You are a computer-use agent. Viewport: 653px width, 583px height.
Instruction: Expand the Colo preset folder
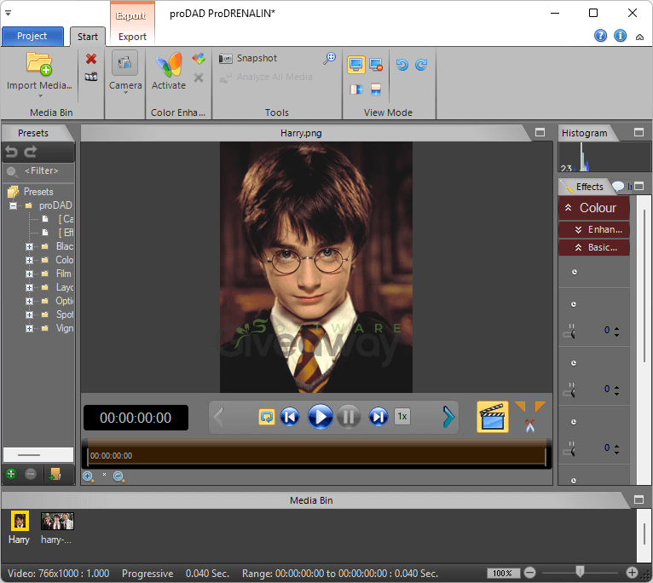pyautogui.click(x=29, y=260)
